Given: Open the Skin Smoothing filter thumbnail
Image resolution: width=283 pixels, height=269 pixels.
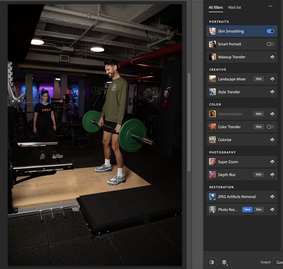Looking at the screenshot, I should point(212,31).
